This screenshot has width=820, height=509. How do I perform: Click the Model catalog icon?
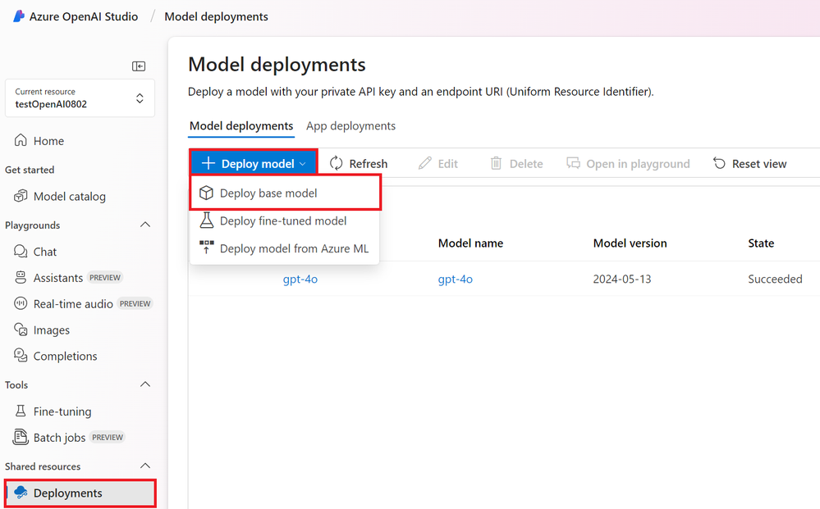21,196
